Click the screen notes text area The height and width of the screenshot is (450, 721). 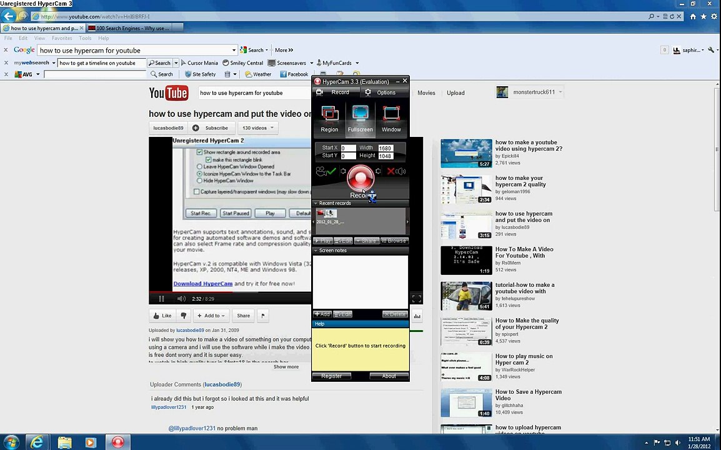tap(360, 282)
